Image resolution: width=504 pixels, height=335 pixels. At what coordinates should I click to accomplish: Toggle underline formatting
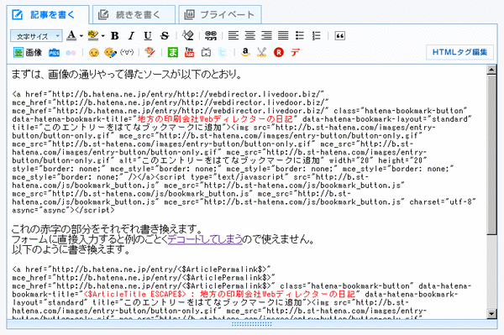coord(148,35)
